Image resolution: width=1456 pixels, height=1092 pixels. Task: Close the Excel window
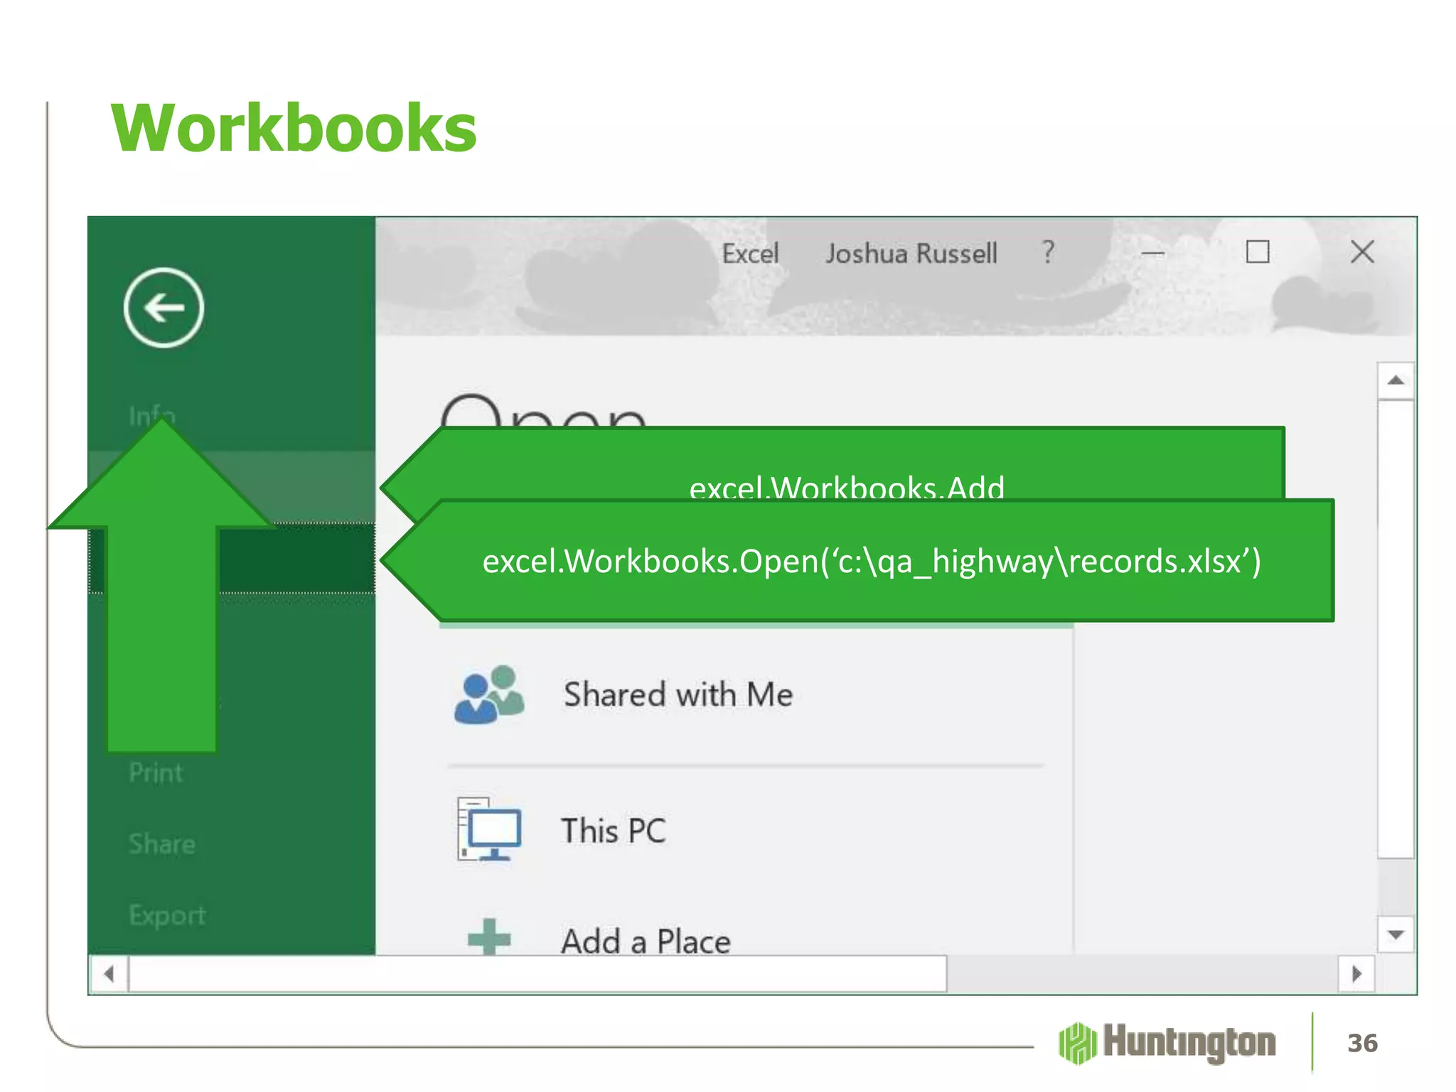pyautogui.click(x=1362, y=252)
